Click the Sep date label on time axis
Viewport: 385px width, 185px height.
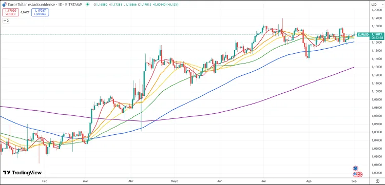click(354, 181)
